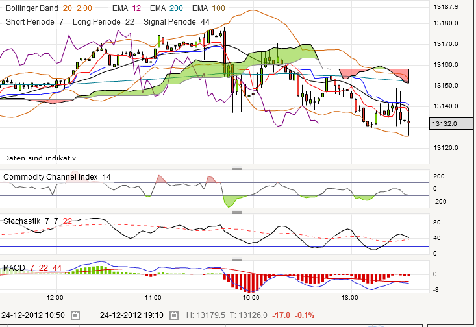Click the current price marker 13132.0

click(x=451, y=123)
